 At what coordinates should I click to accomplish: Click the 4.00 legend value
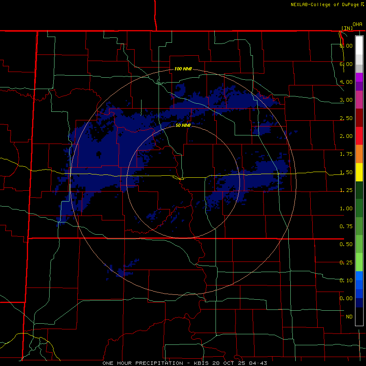click(x=346, y=82)
